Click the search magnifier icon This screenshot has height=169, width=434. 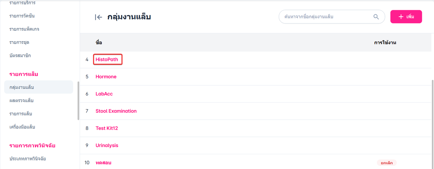click(376, 17)
